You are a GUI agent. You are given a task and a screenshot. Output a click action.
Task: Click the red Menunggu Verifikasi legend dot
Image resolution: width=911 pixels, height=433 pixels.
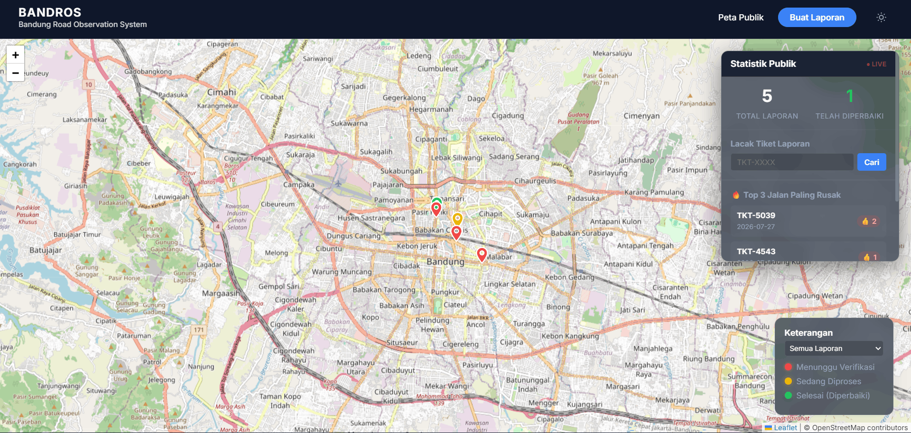[x=789, y=367]
